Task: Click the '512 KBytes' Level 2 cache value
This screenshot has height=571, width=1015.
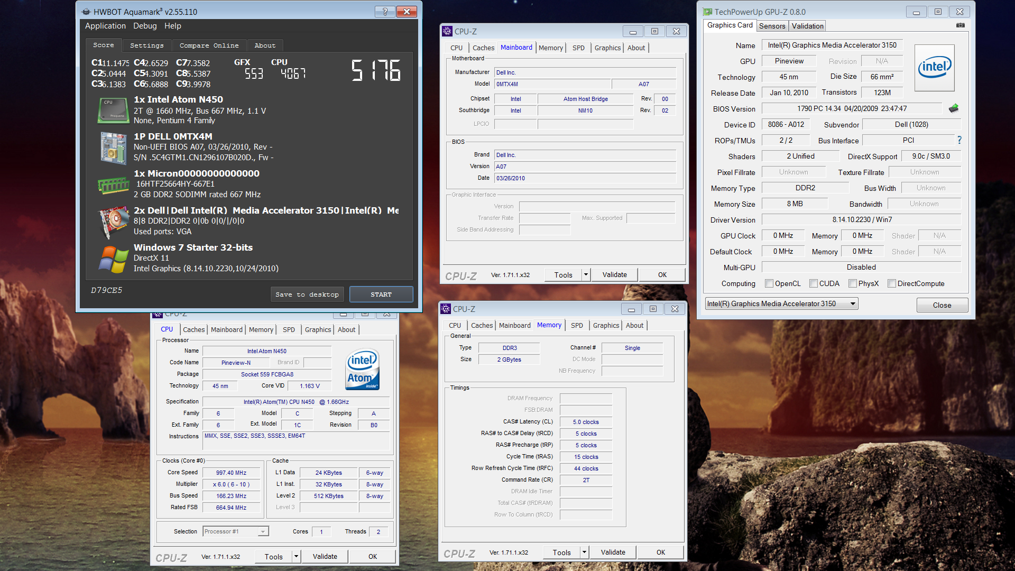Action: click(x=328, y=496)
